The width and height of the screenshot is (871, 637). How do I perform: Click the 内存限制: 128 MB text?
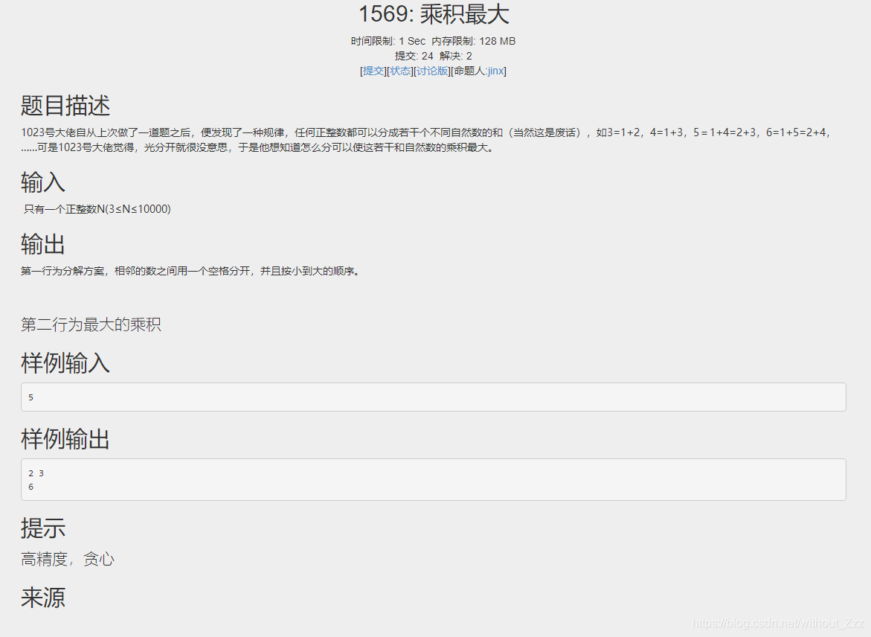pos(473,41)
